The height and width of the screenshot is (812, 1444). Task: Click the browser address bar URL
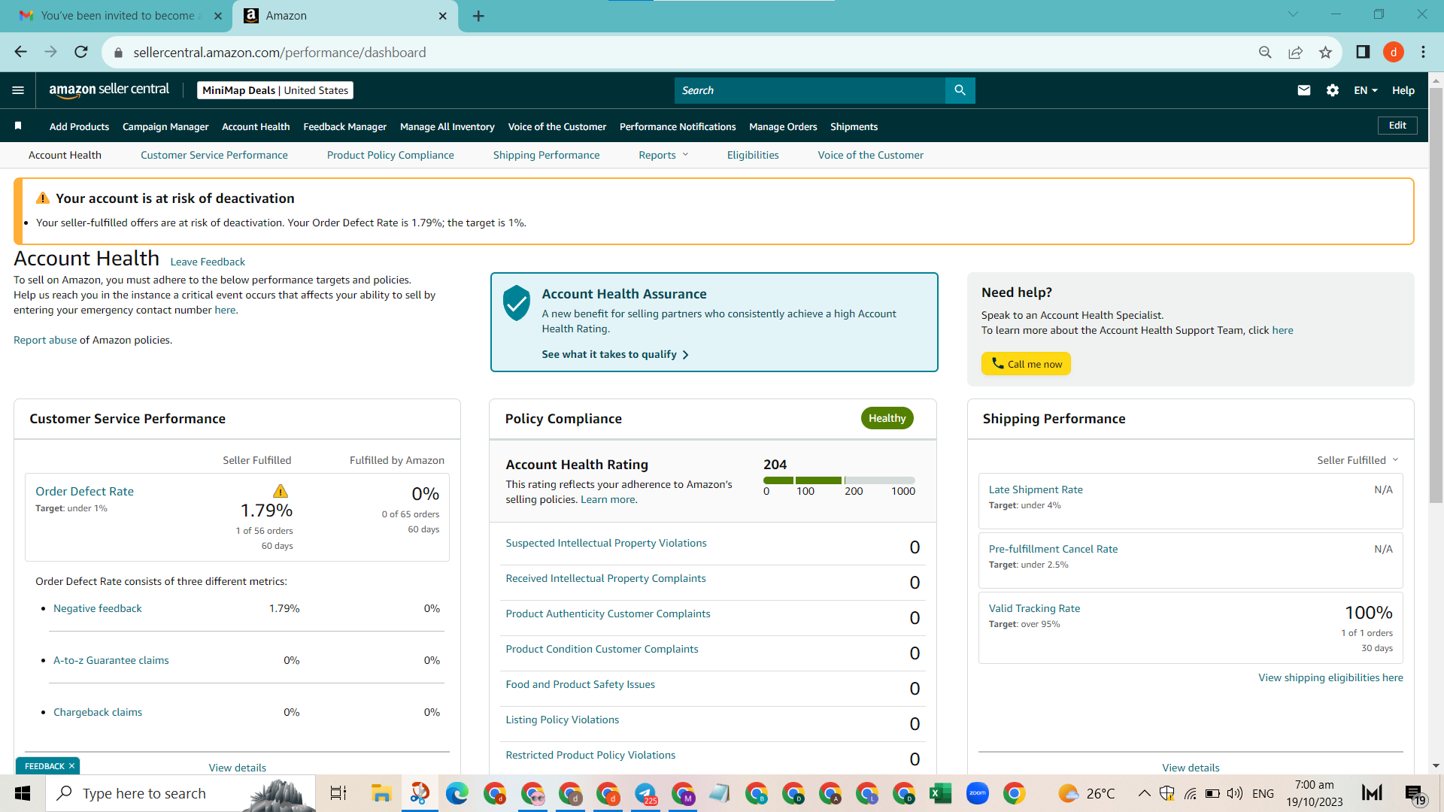tap(280, 53)
